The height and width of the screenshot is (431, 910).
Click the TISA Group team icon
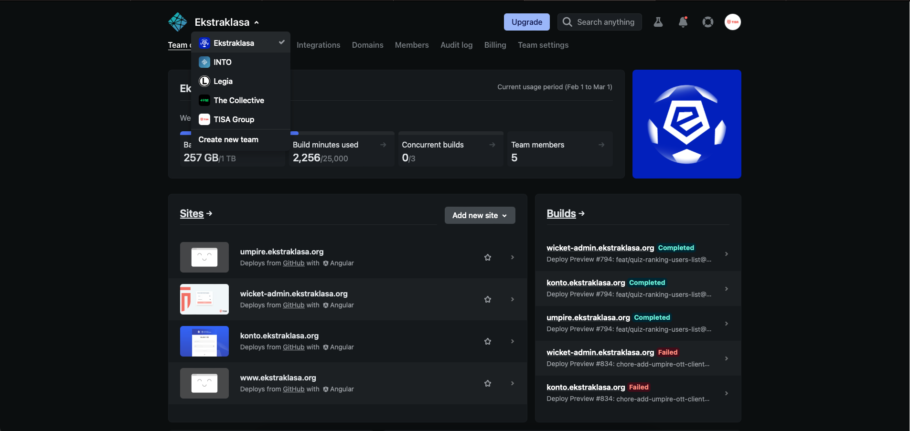(x=204, y=119)
